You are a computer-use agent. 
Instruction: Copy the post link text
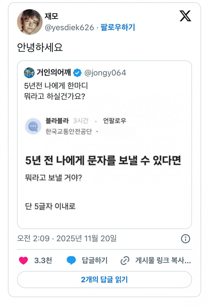(163, 261)
